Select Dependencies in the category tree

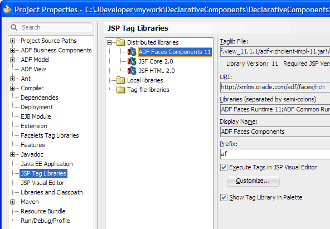(40, 98)
